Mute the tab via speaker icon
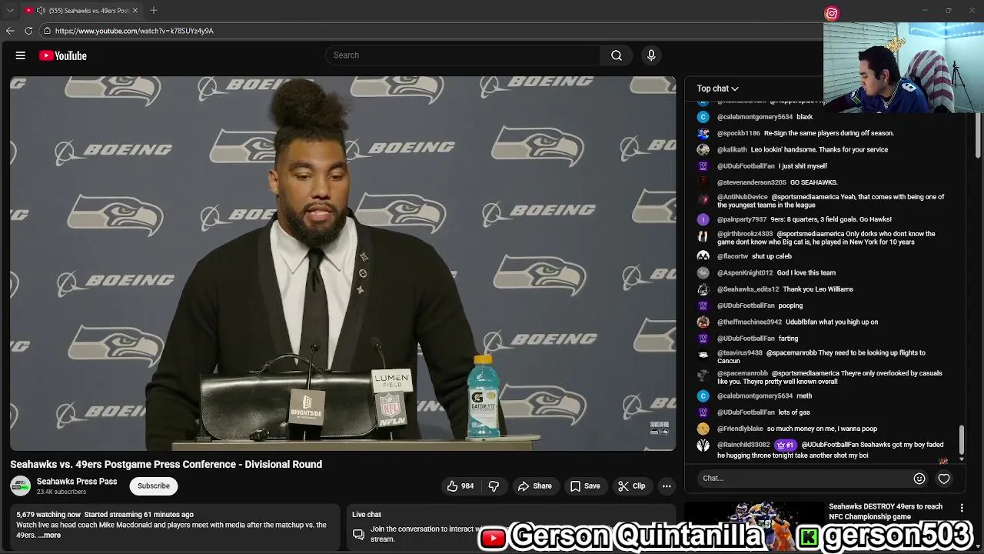Image resolution: width=984 pixels, height=554 pixels. (x=41, y=10)
